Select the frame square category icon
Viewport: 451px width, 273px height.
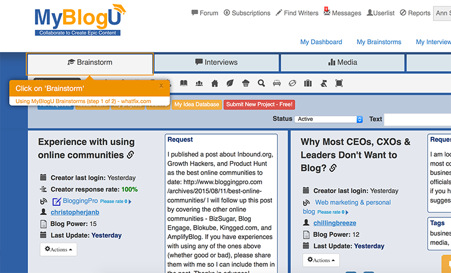pos(339,83)
